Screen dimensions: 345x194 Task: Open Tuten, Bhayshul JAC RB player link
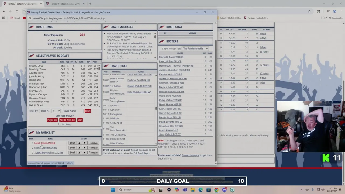[x=49, y=153]
